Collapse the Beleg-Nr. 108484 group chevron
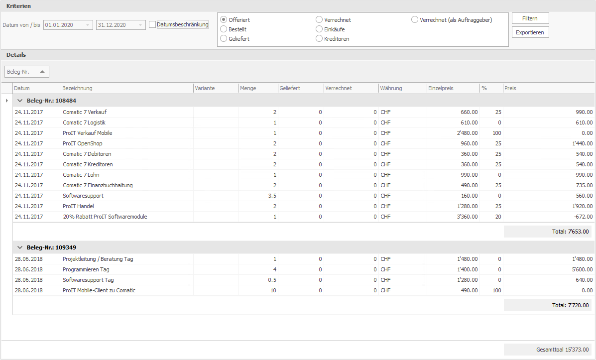596x360 pixels. 20,101
